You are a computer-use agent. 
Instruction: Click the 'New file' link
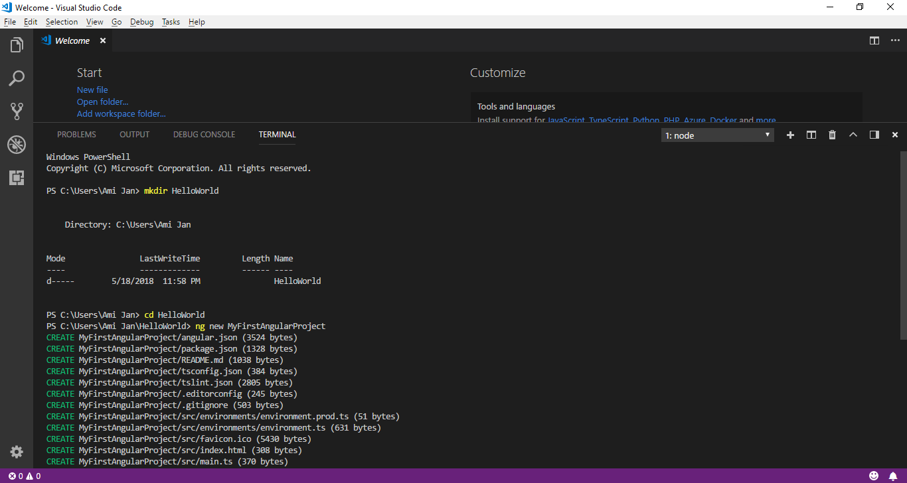(x=92, y=90)
